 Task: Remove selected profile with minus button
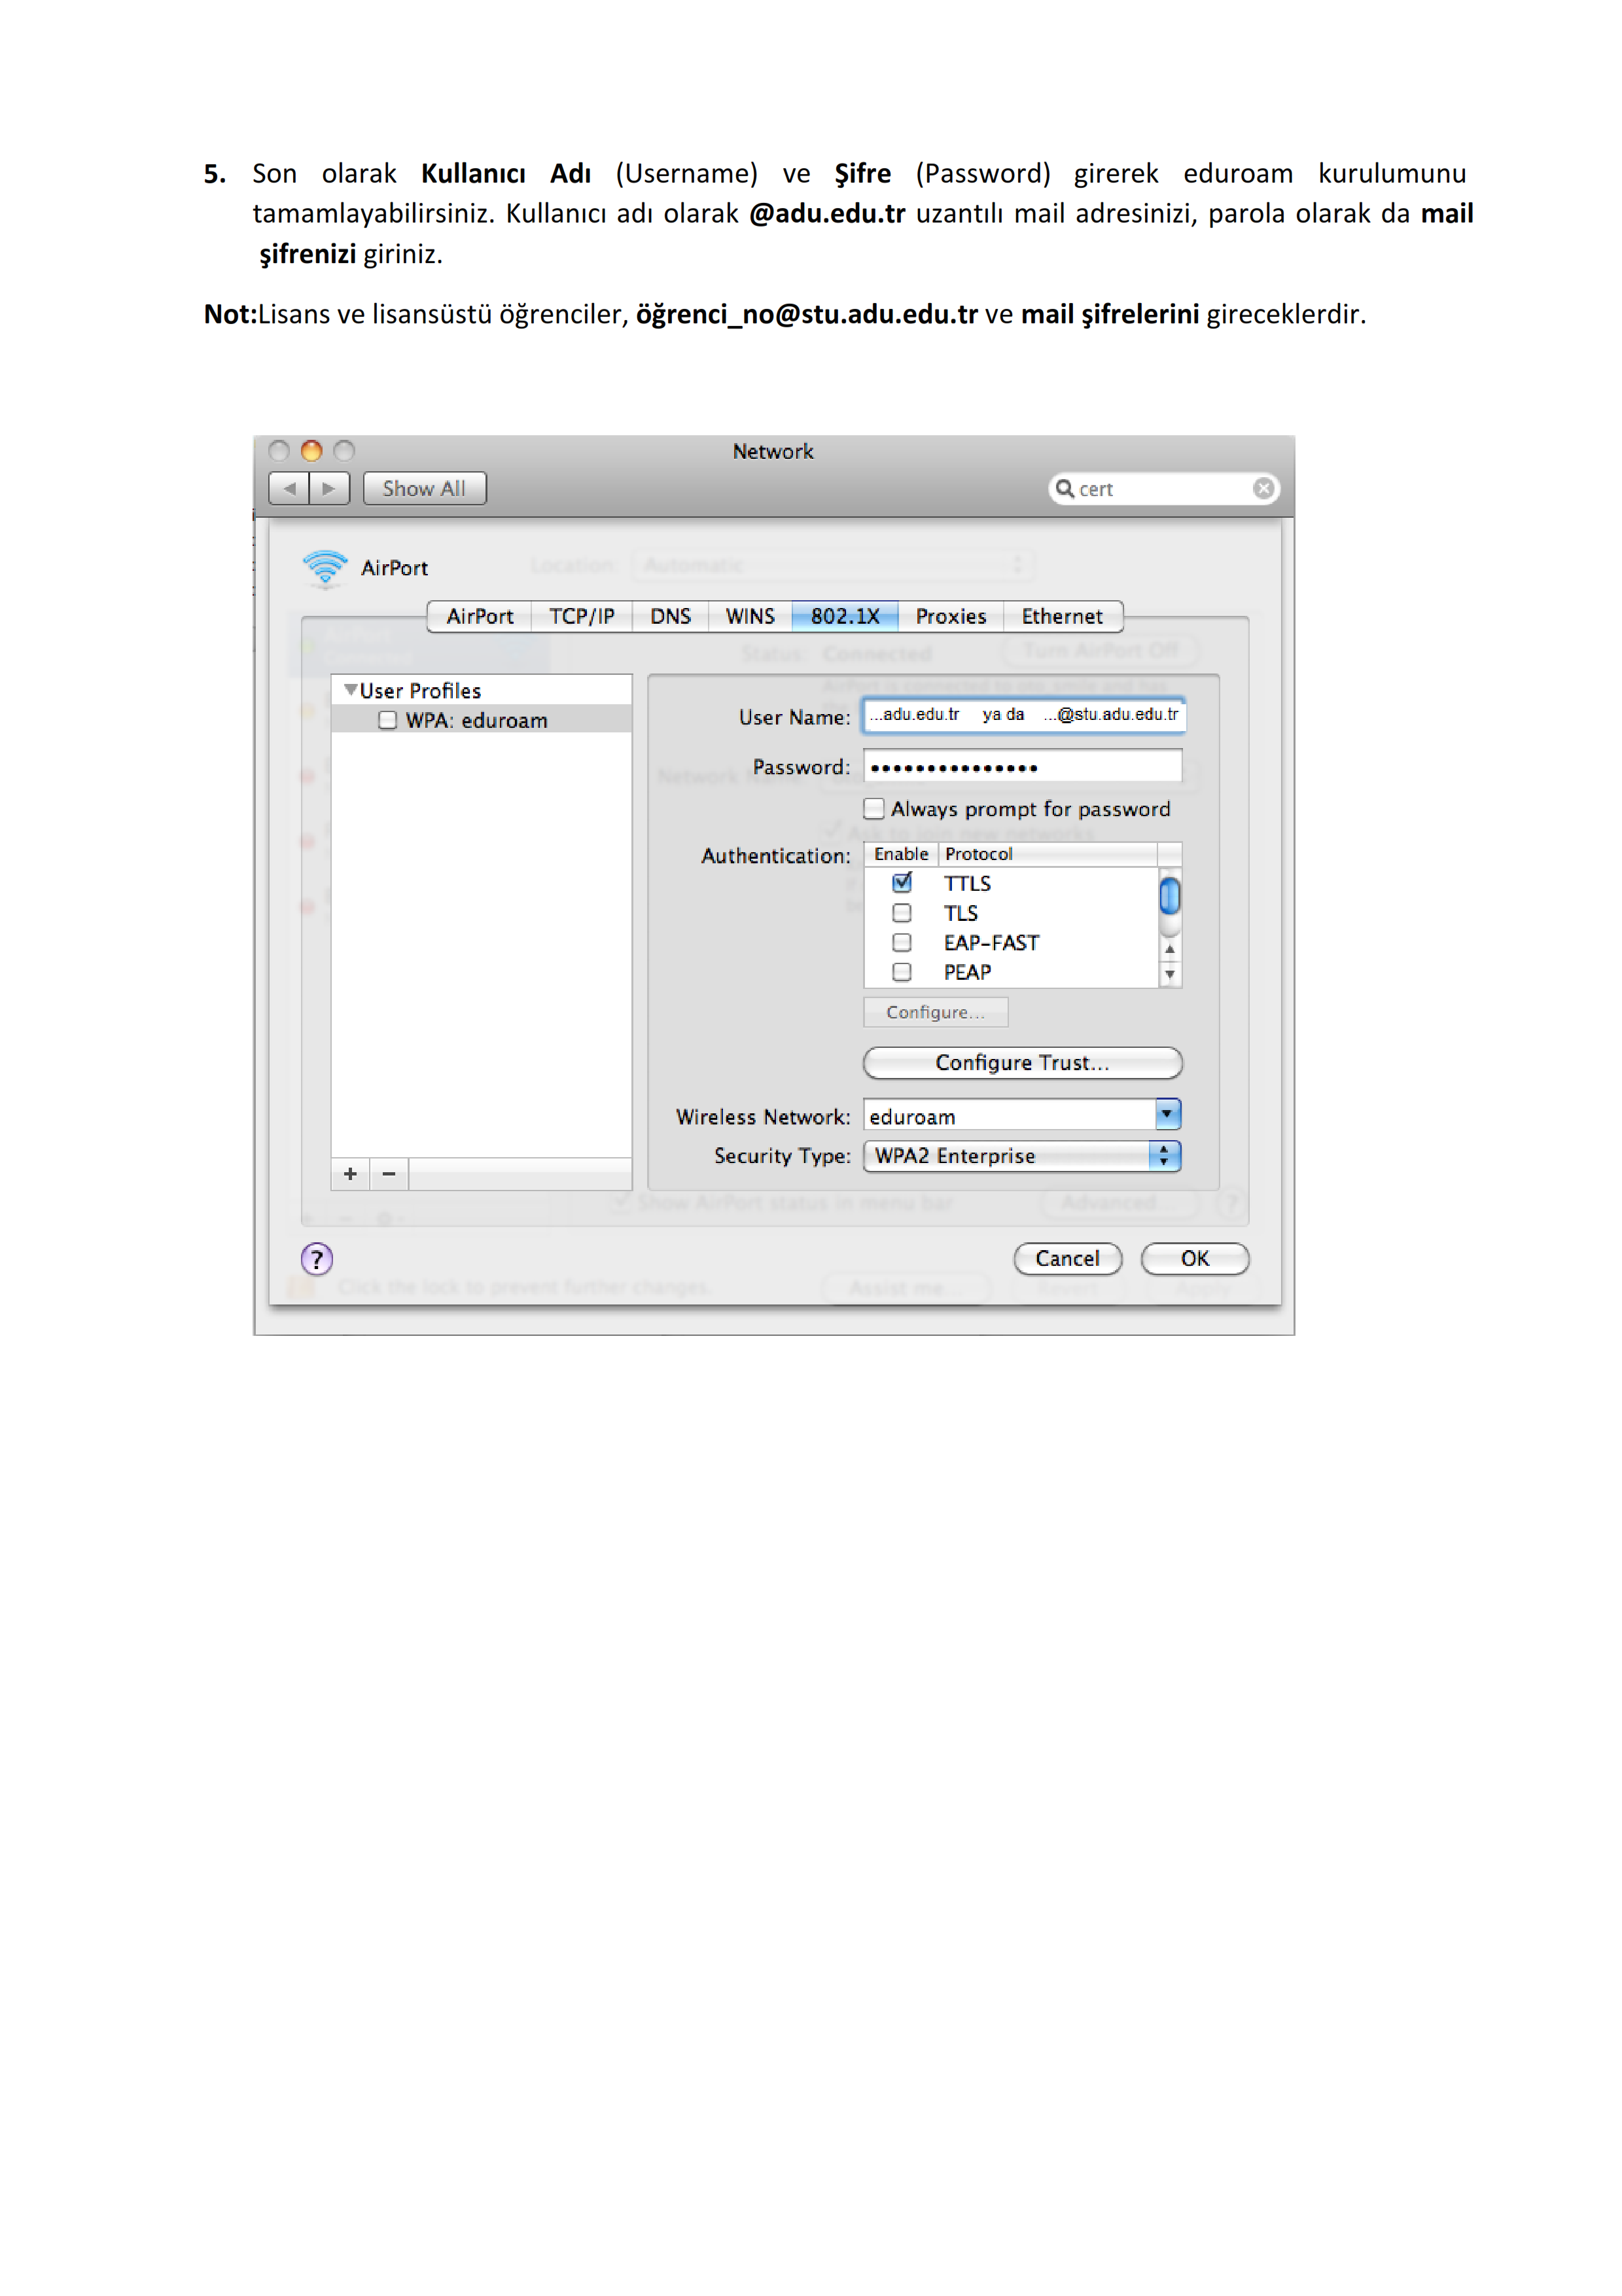pos(389,1174)
